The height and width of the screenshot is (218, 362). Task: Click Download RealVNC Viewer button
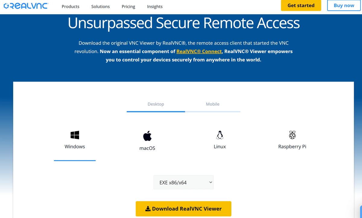[x=183, y=209]
